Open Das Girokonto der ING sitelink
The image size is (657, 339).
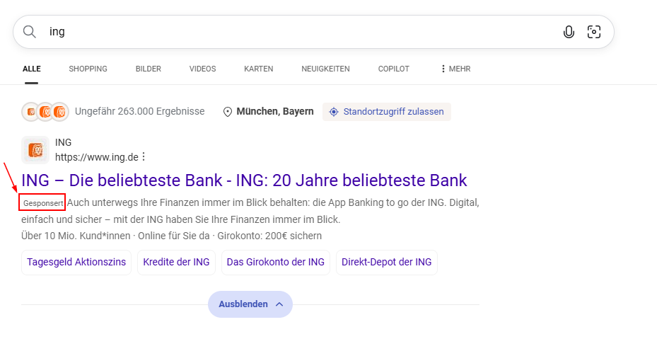point(276,263)
